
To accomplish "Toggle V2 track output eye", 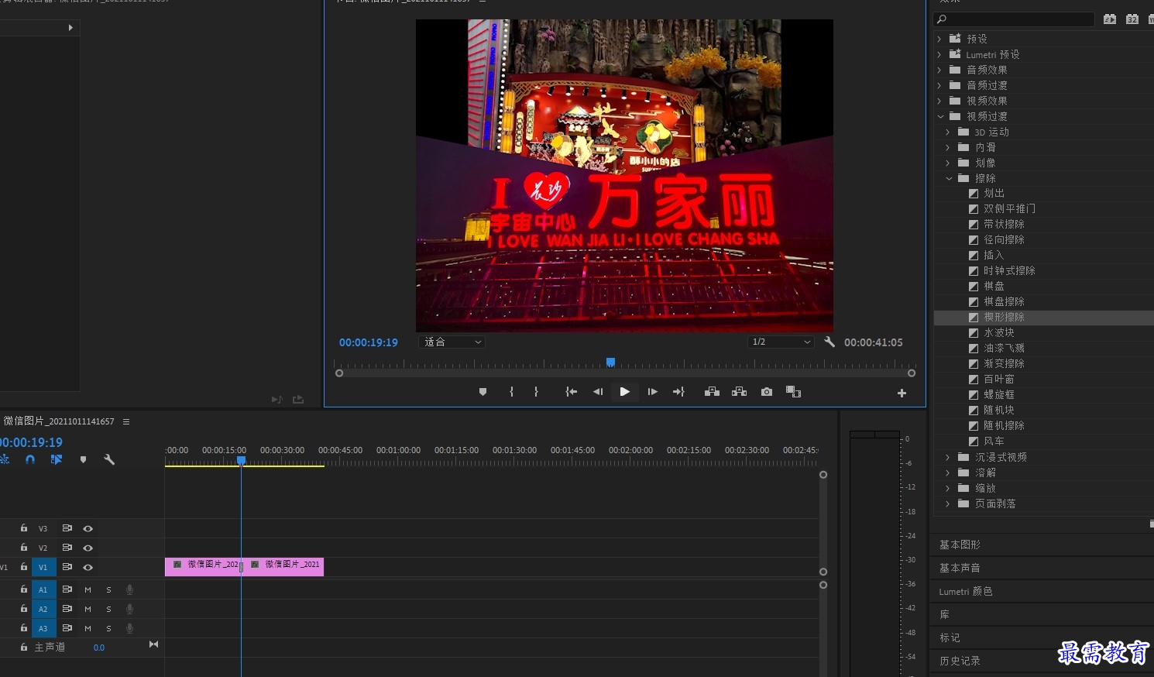I will tap(88, 548).
